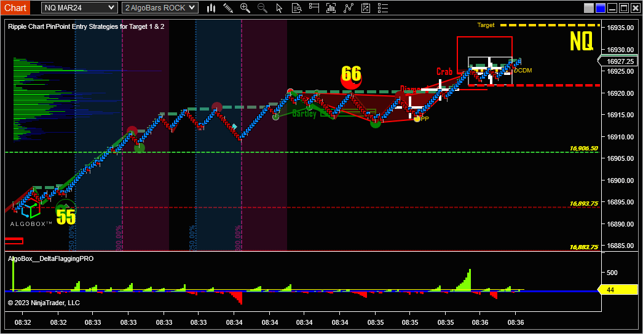Open the drawing tools pencil icon
Viewport: 643px width, 334px height.
(228, 8)
